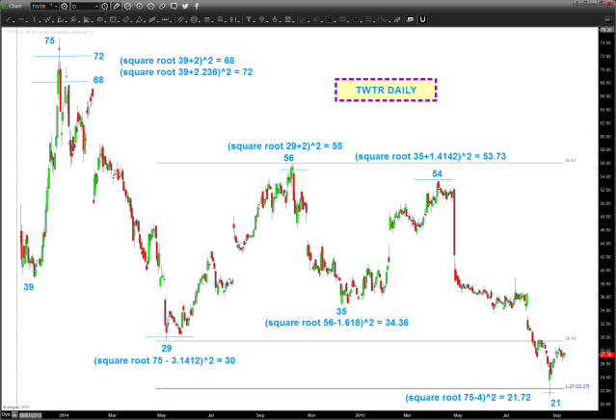The width and height of the screenshot is (616, 420).
Task: Click the 29 low price label
Action: [167, 348]
